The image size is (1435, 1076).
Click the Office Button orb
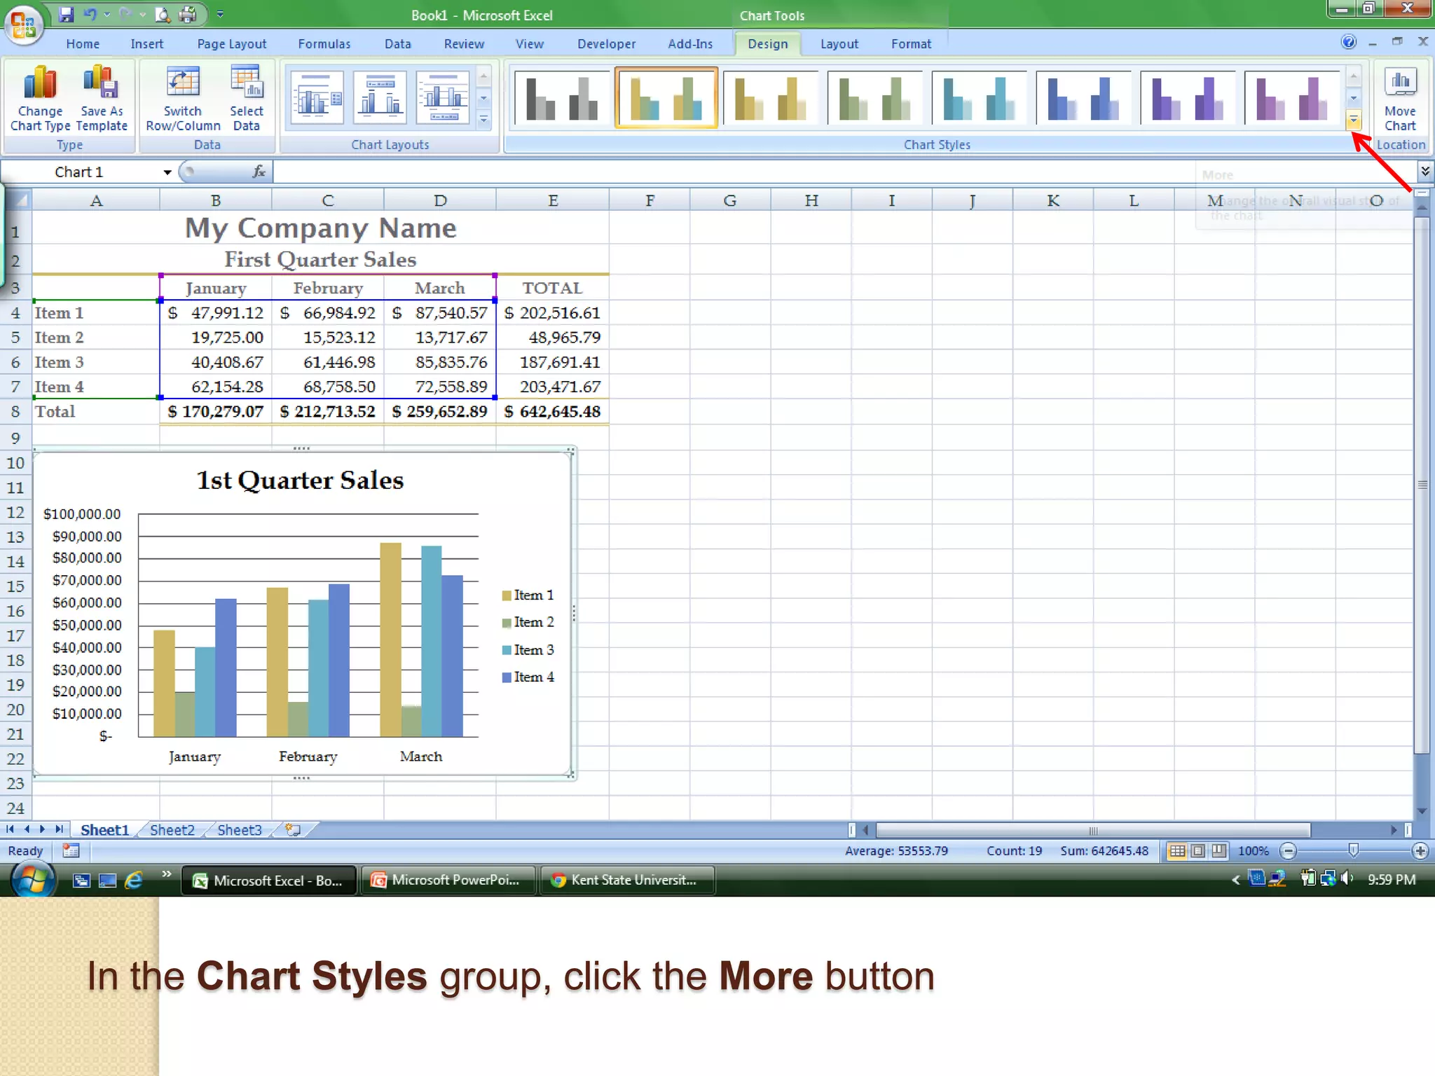point(24,24)
